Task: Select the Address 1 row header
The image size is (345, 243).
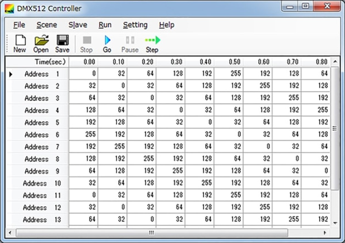Action: tap(37, 74)
